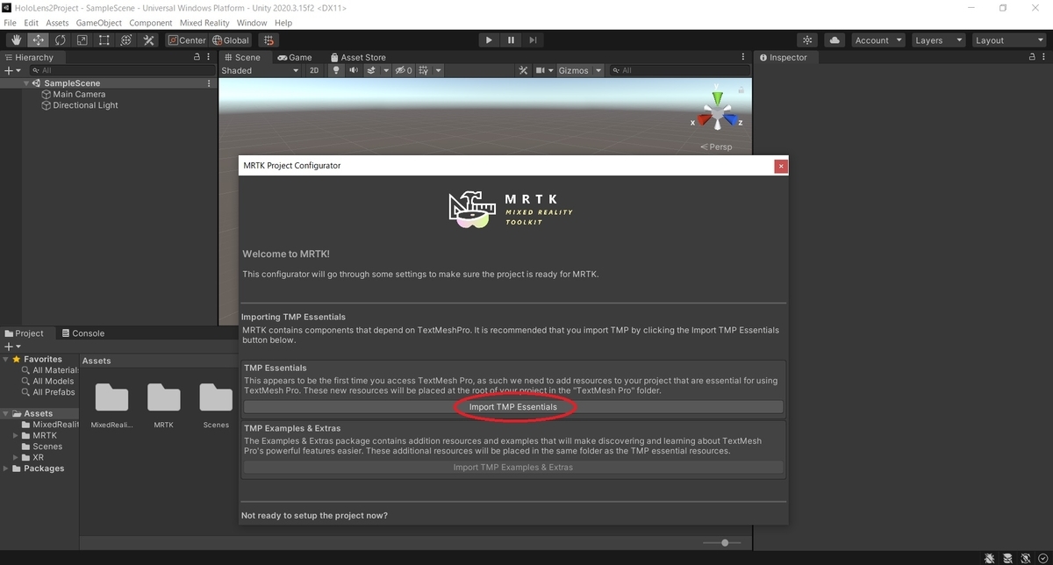Open Collaborate services sun icon

807,40
